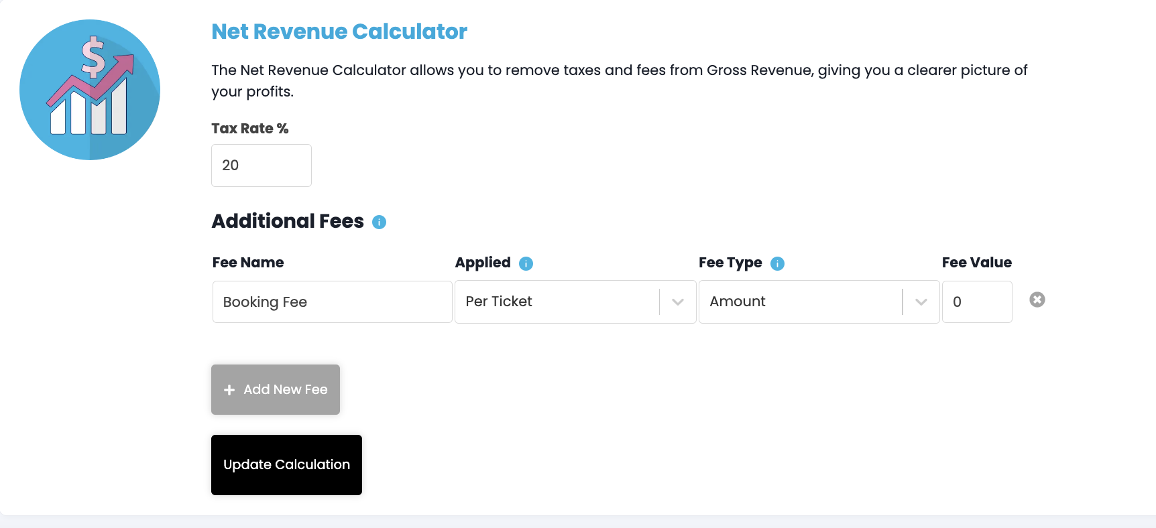The image size is (1156, 528).
Task: Click the Additional Fees heading text
Action: (x=288, y=221)
